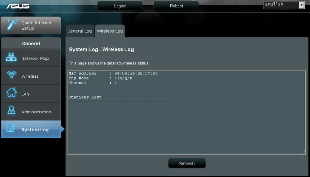Launch Quick Internet Setup
The image size is (310, 177).
[31, 25]
